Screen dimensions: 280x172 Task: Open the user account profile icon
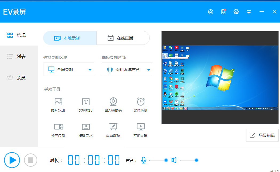point(210,12)
